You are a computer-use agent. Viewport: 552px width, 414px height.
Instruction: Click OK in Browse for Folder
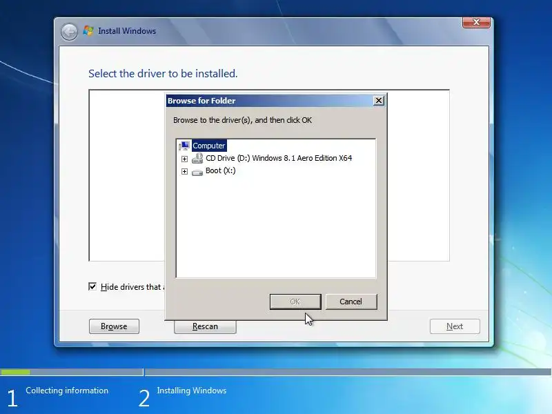tap(295, 302)
